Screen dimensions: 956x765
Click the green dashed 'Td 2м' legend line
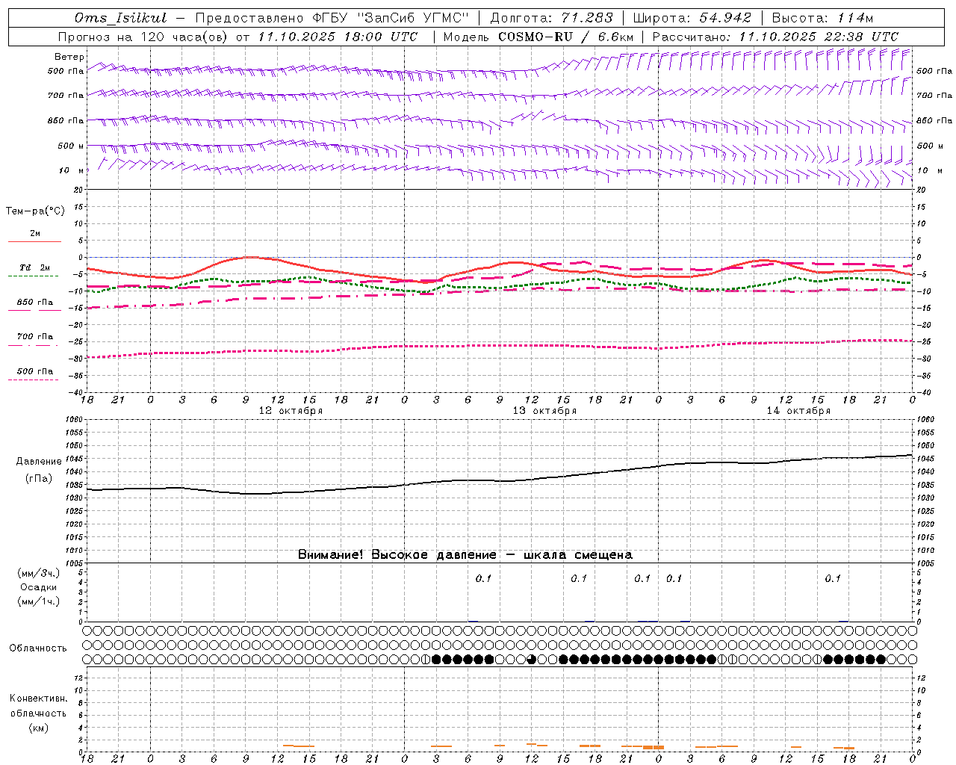click(33, 276)
